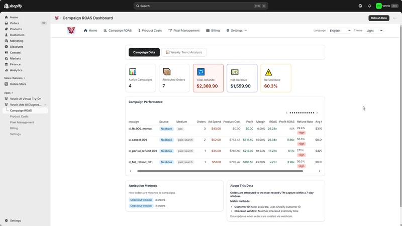Open Settings sub-item under Vovrix Ads
The image size is (402, 226).
click(x=16, y=134)
